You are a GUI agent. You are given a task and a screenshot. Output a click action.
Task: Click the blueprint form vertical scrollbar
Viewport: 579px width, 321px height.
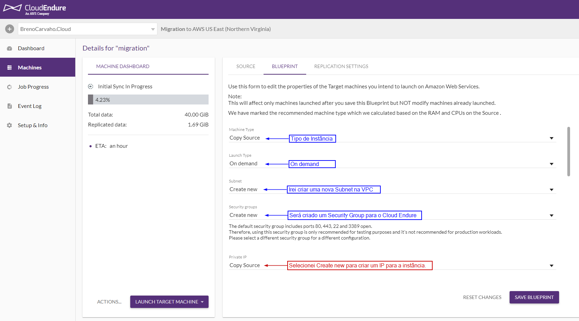[569, 152]
